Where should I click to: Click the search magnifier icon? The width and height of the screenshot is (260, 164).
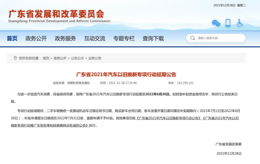pyautogui.click(x=192, y=38)
